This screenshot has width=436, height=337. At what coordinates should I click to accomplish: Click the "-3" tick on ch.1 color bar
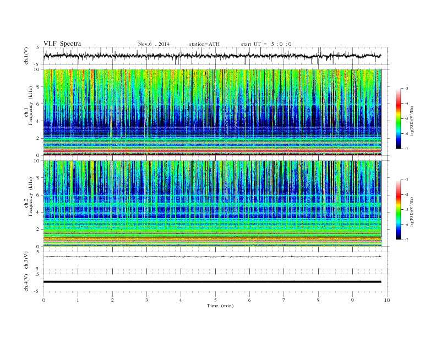tap(406, 89)
